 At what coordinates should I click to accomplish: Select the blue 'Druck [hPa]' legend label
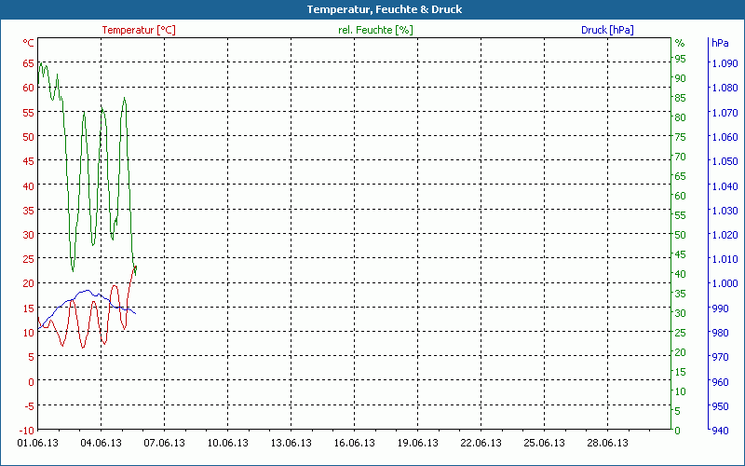607,30
